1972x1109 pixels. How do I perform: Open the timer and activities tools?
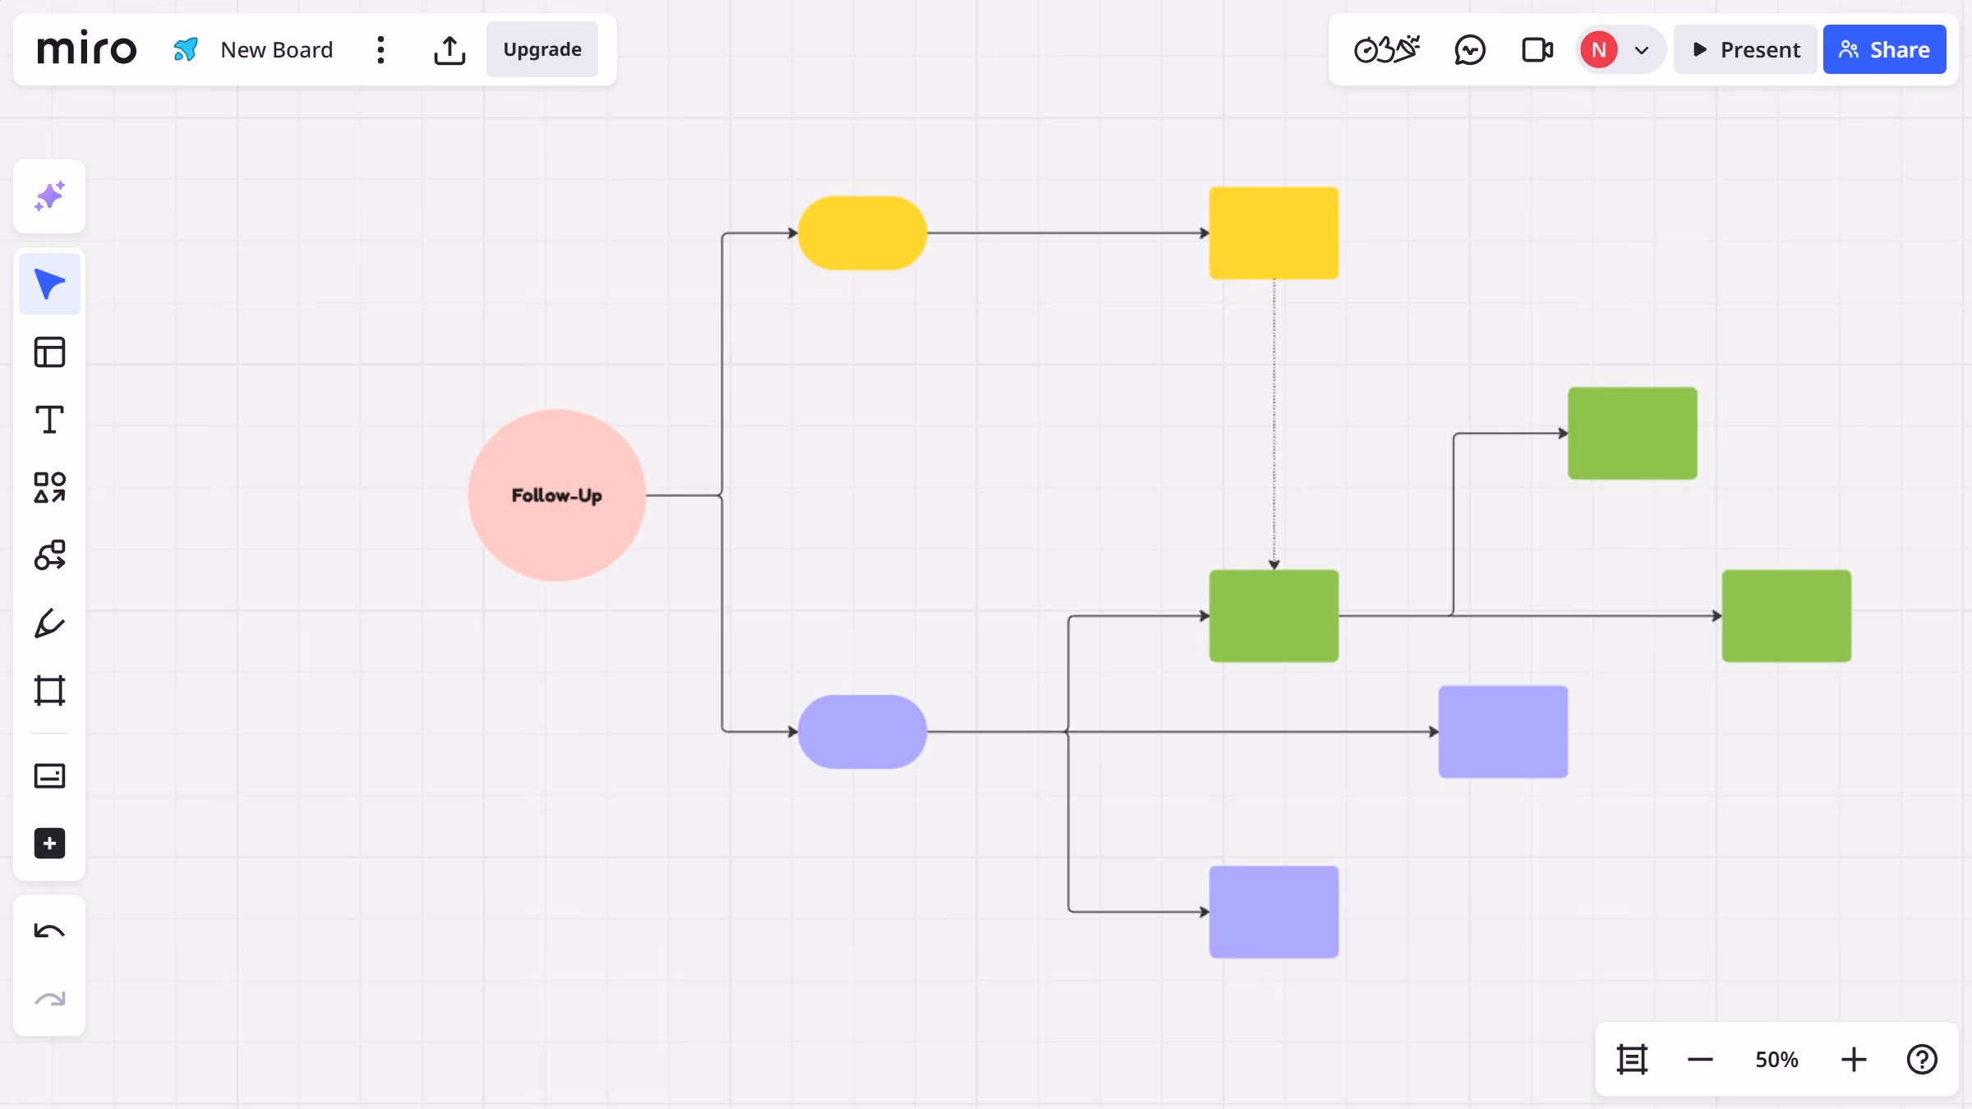pyautogui.click(x=1387, y=49)
